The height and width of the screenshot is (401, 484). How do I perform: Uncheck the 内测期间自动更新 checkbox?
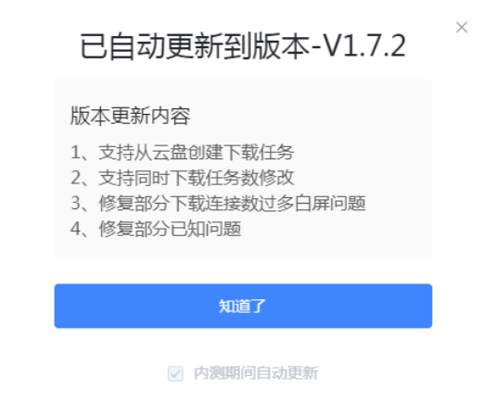point(175,373)
